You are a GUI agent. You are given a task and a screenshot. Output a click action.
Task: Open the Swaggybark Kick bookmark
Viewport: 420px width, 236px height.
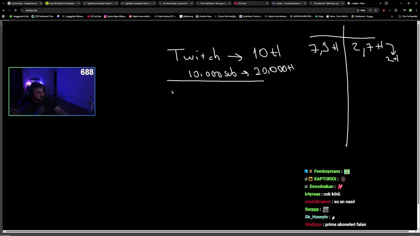pyautogui.click(x=19, y=16)
